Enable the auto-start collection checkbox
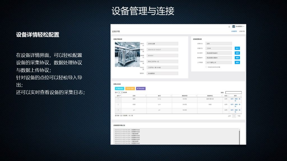 pos(206,67)
